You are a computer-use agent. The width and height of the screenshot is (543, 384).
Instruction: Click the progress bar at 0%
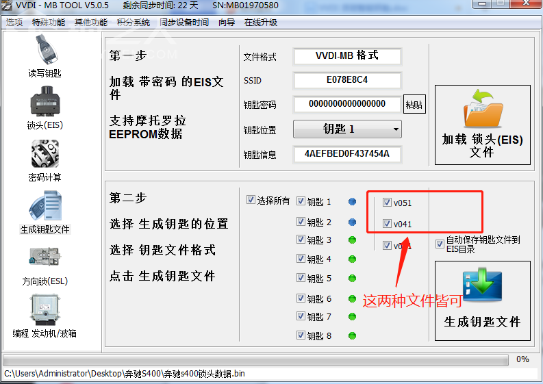coord(256,360)
